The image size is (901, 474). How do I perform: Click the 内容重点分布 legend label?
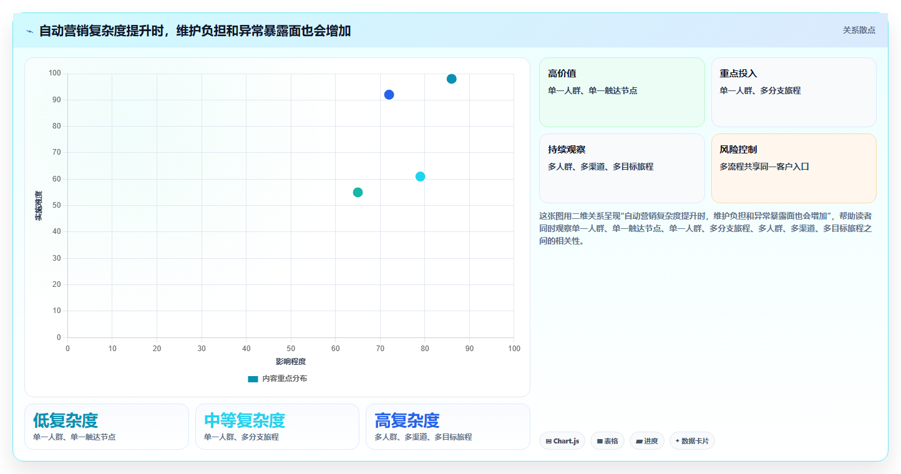pyautogui.click(x=285, y=379)
